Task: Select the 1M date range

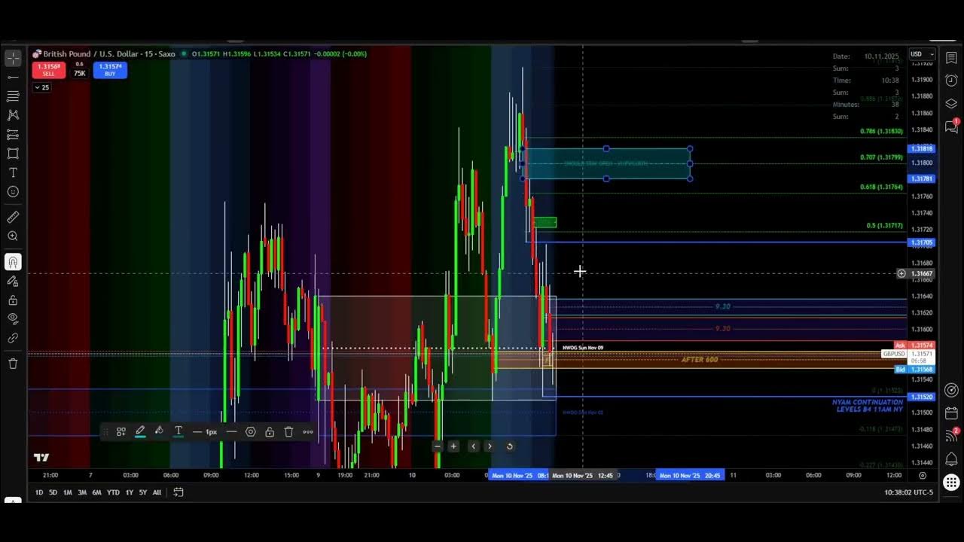Action: [x=67, y=492]
